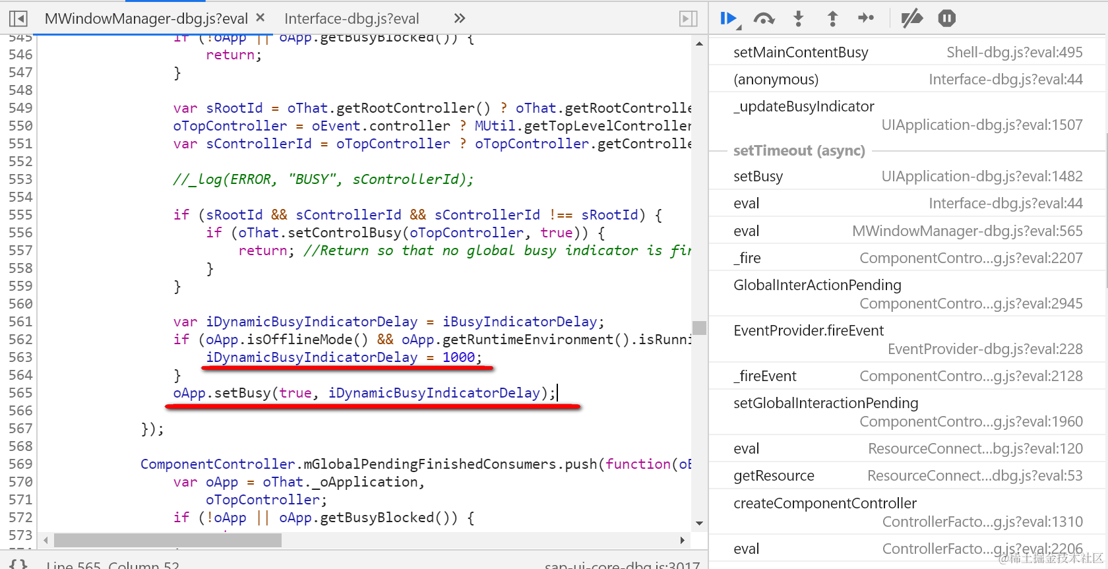
Task: Select _updateBusyIndicator call stack frame
Action: coord(908,115)
